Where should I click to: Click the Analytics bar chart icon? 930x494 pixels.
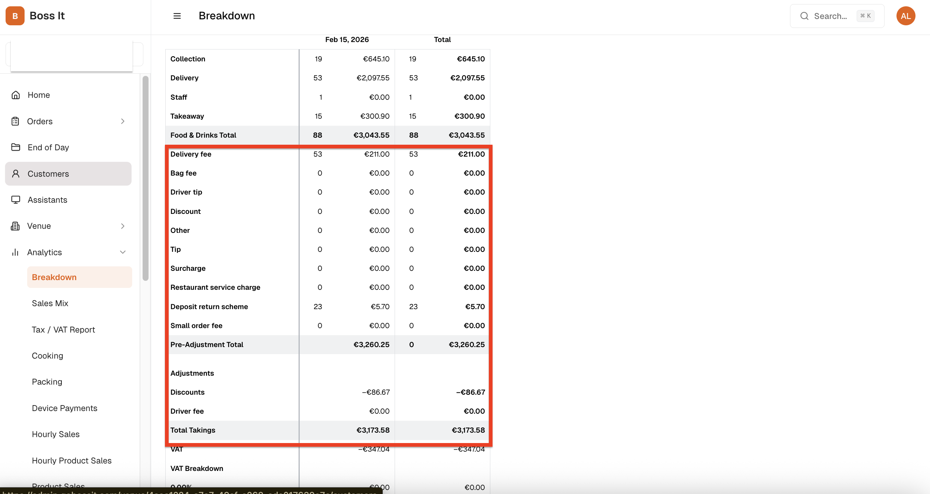(15, 252)
